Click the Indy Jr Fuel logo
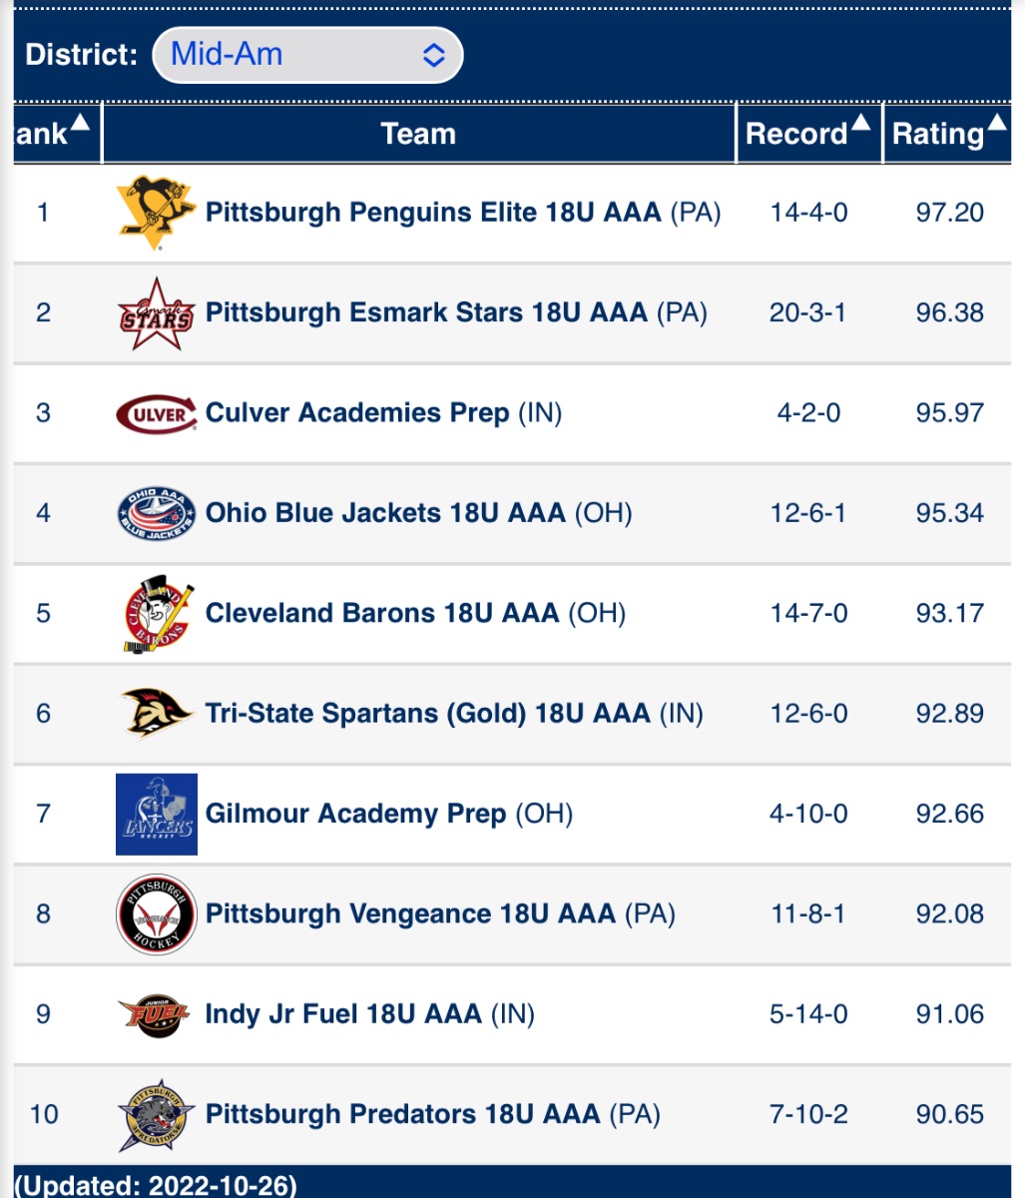The image size is (1025, 1198). 156,1015
